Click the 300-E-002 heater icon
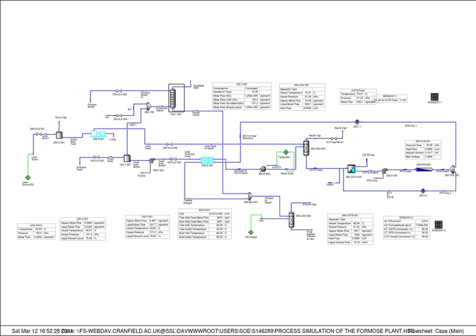This screenshot has width=476, height=336. click(x=263, y=170)
